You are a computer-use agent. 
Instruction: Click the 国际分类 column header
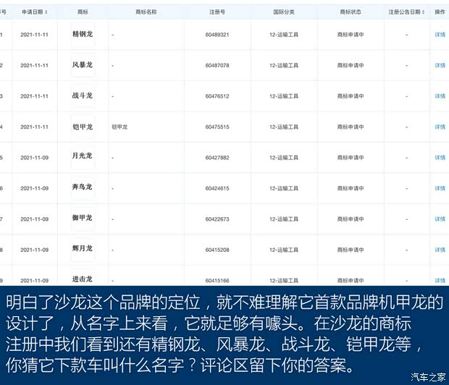pyautogui.click(x=284, y=12)
